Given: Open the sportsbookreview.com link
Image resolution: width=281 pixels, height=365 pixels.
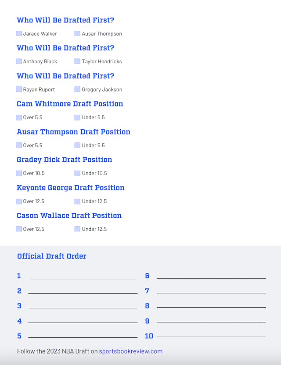Looking at the screenshot, I should [130, 351].
